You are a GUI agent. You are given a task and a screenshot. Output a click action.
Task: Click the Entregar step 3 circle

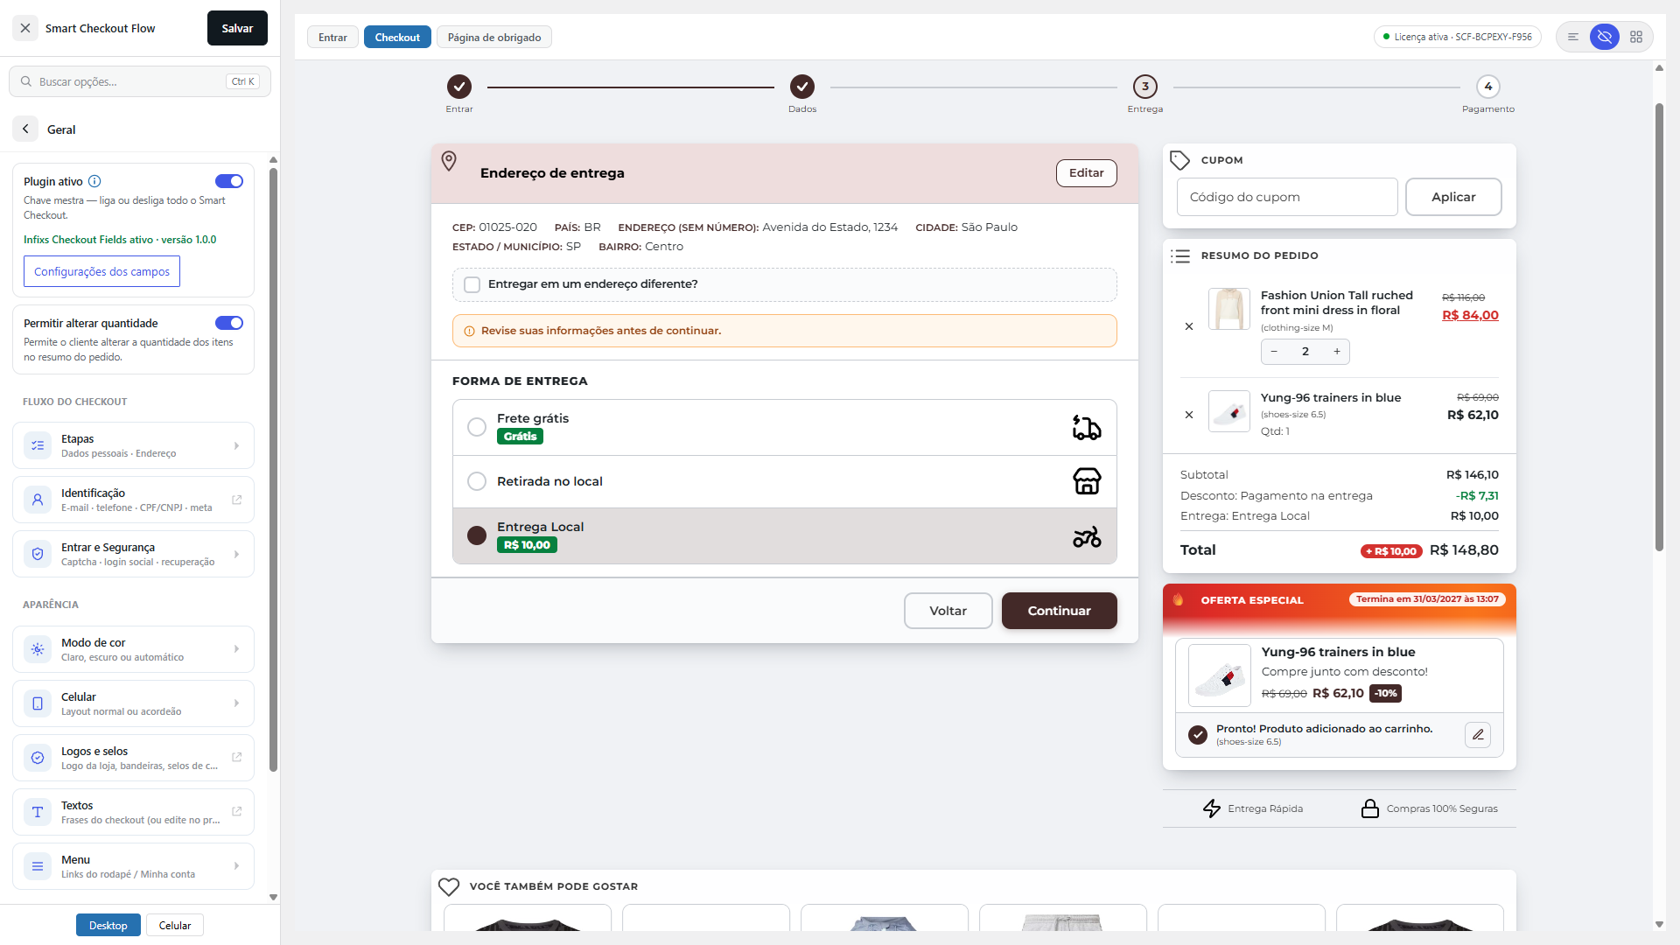click(1145, 87)
